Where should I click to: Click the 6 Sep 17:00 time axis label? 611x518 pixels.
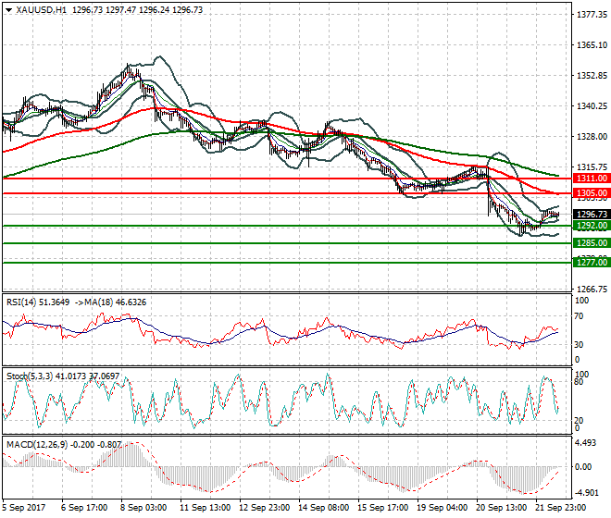[x=84, y=508]
